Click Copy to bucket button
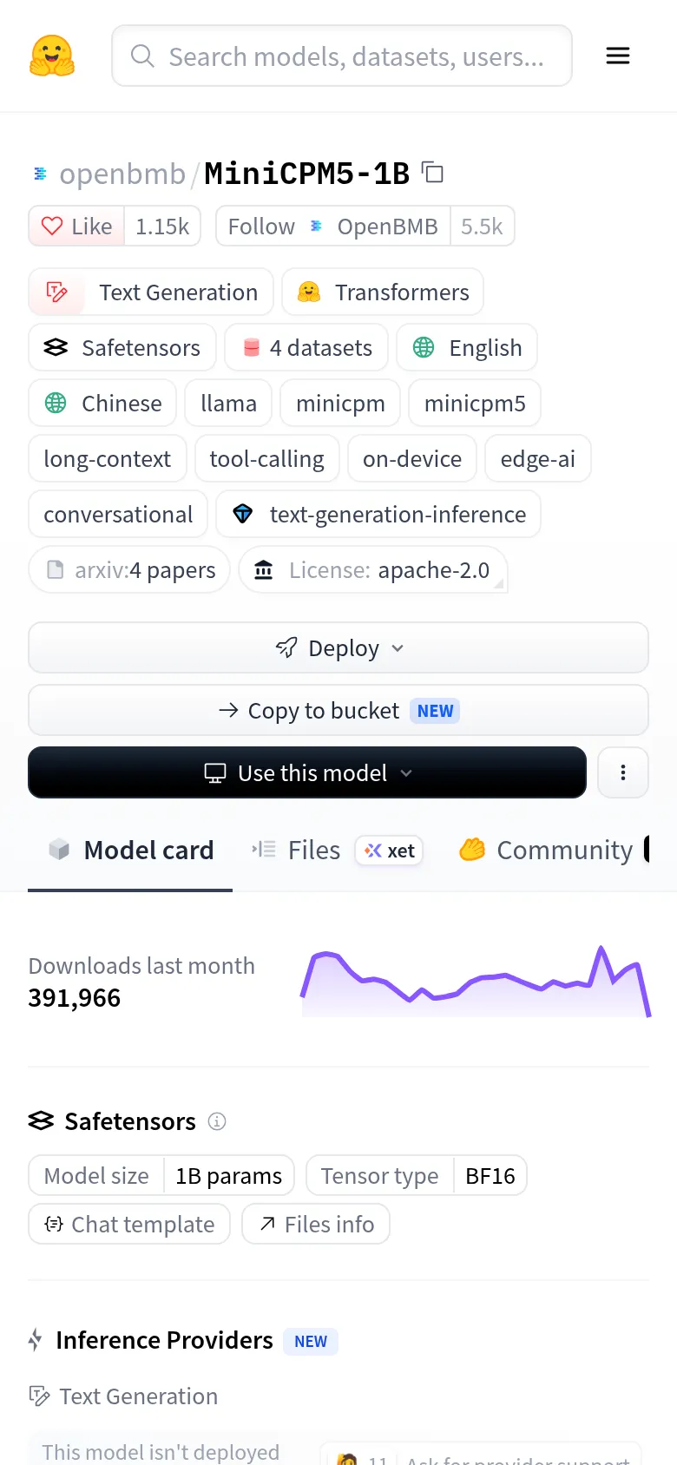This screenshot has width=677, height=1465. pyautogui.click(x=338, y=710)
